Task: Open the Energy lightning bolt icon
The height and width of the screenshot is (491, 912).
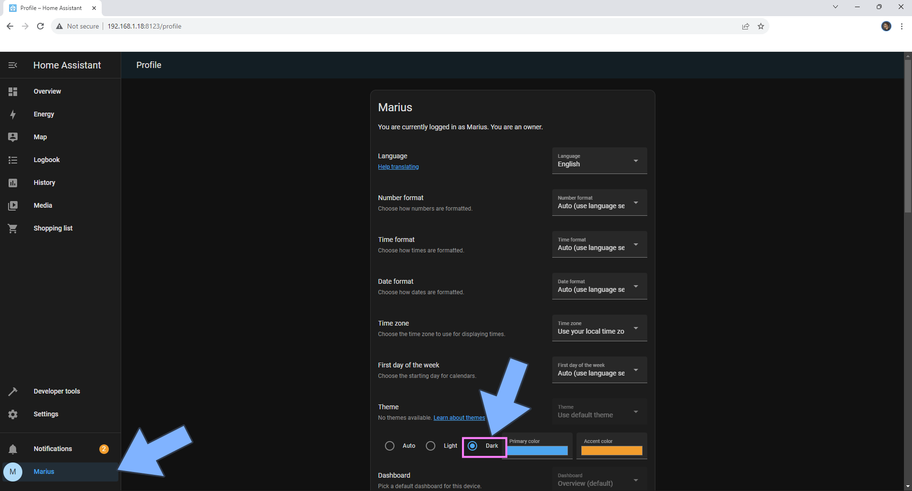Action: click(x=13, y=114)
